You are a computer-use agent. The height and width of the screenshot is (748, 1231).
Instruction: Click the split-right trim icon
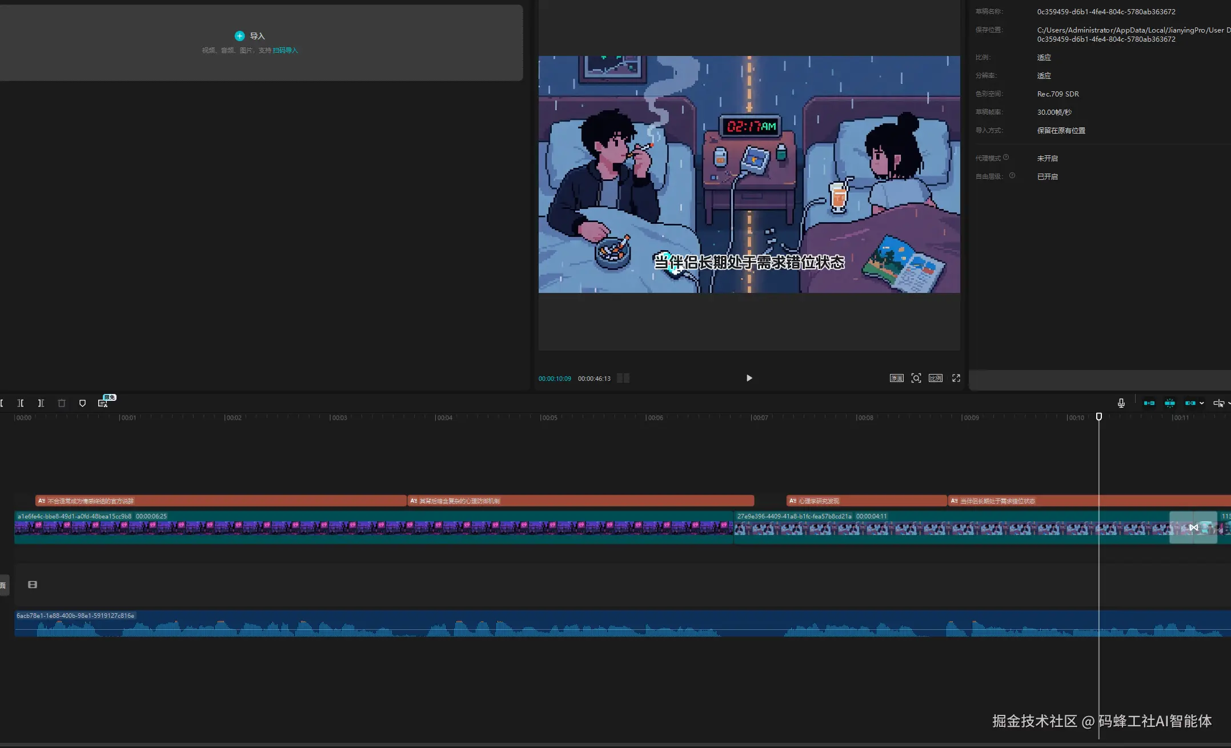(41, 403)
